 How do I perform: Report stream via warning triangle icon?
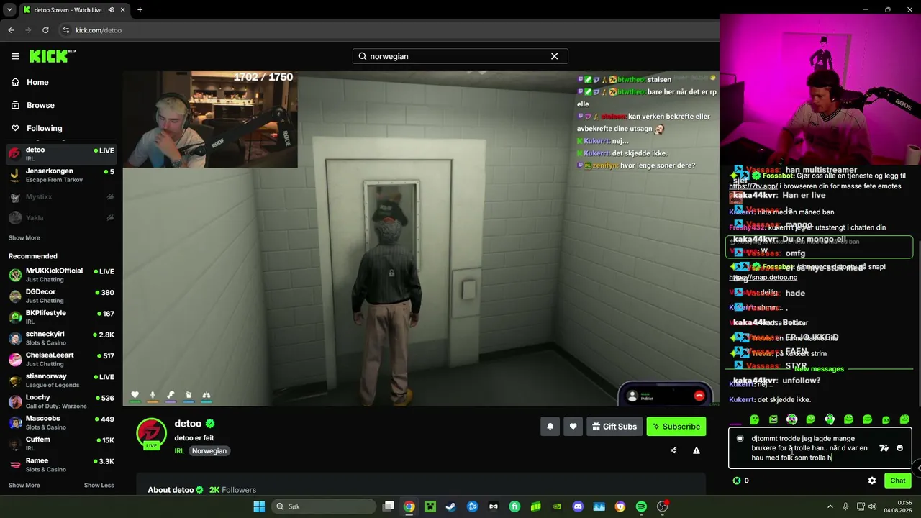click(x=697, y=450)
